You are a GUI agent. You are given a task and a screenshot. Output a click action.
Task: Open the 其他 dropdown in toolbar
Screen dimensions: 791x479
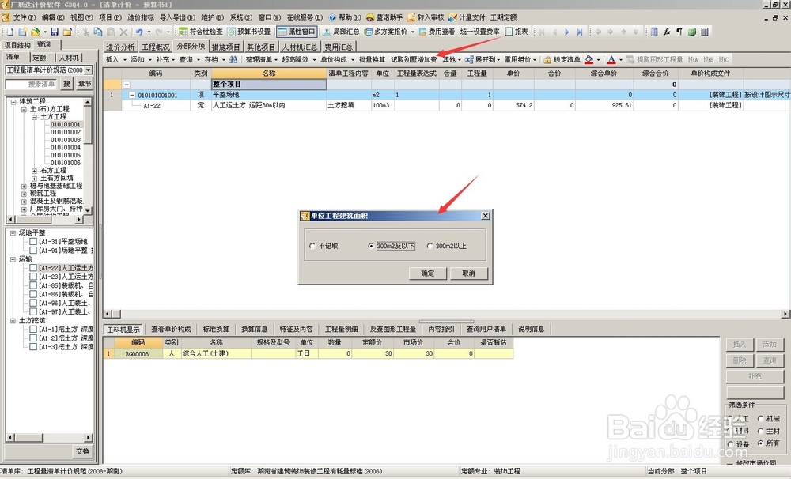click(460, 59)
